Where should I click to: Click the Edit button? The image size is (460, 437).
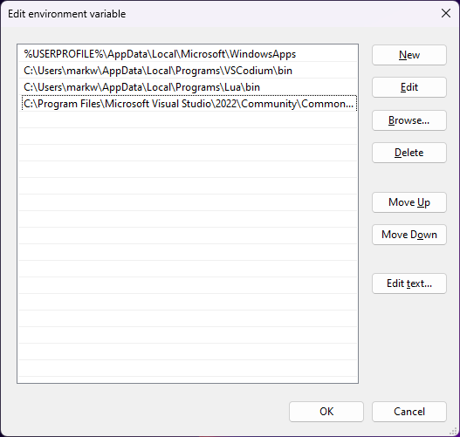click(409, 87)
